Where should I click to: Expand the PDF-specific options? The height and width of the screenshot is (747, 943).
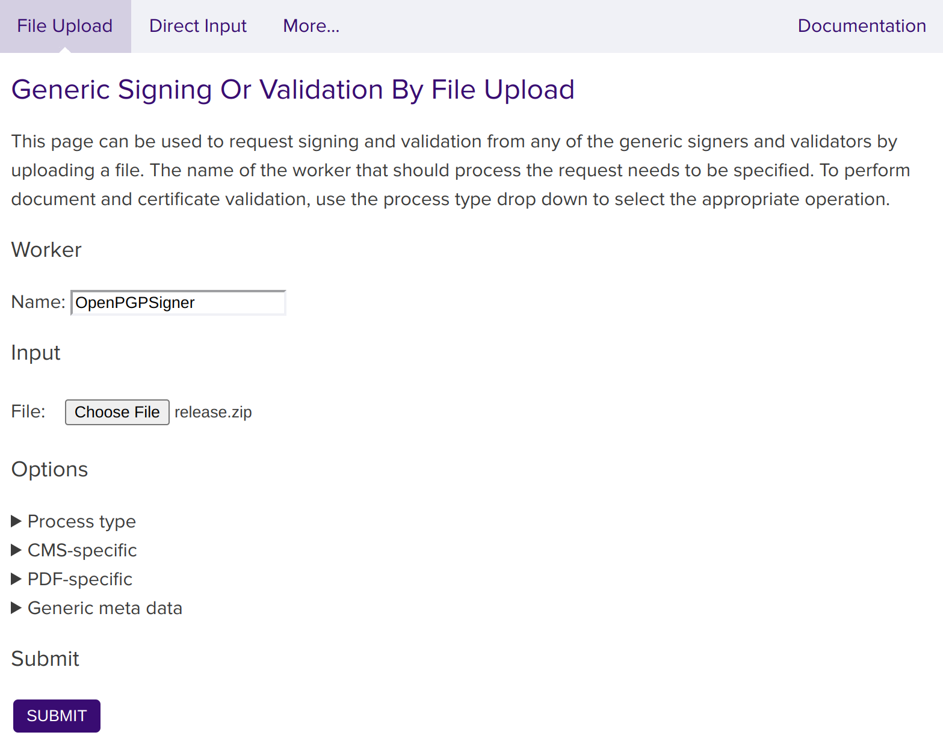click(80, 579)
